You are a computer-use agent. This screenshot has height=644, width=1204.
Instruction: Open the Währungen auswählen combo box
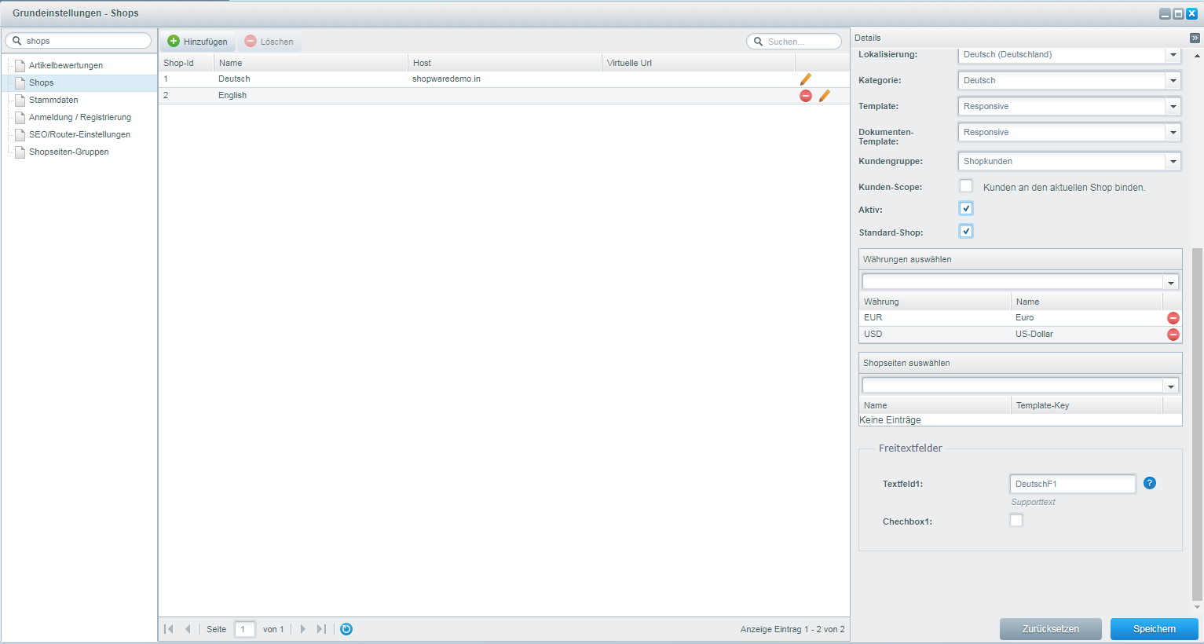1171,283
